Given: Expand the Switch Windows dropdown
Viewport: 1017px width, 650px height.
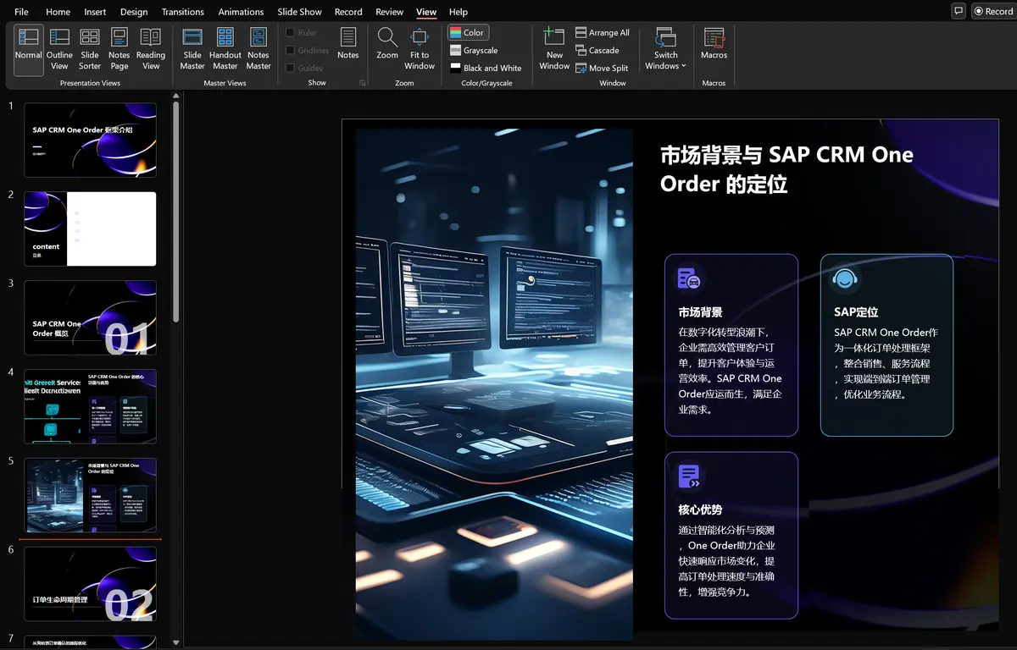Looking at the screenshot, I should pyautogui.click(x=665, y=49).
